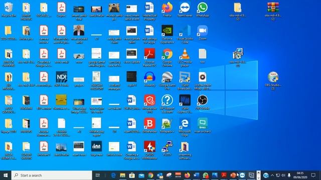Viewport: 321px width, 180px height.
Task: Open Acrobat Reader from the taskbar
Action: coord(224,175)
